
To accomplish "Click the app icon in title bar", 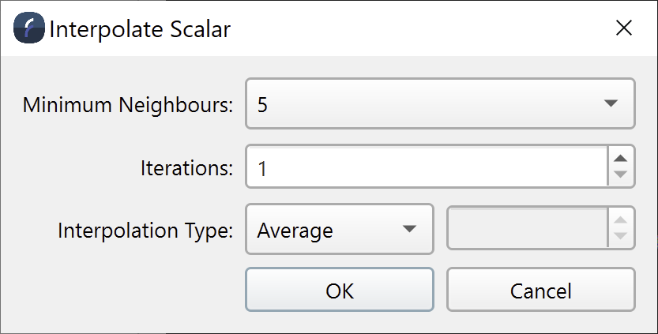I will click(28, 28).
